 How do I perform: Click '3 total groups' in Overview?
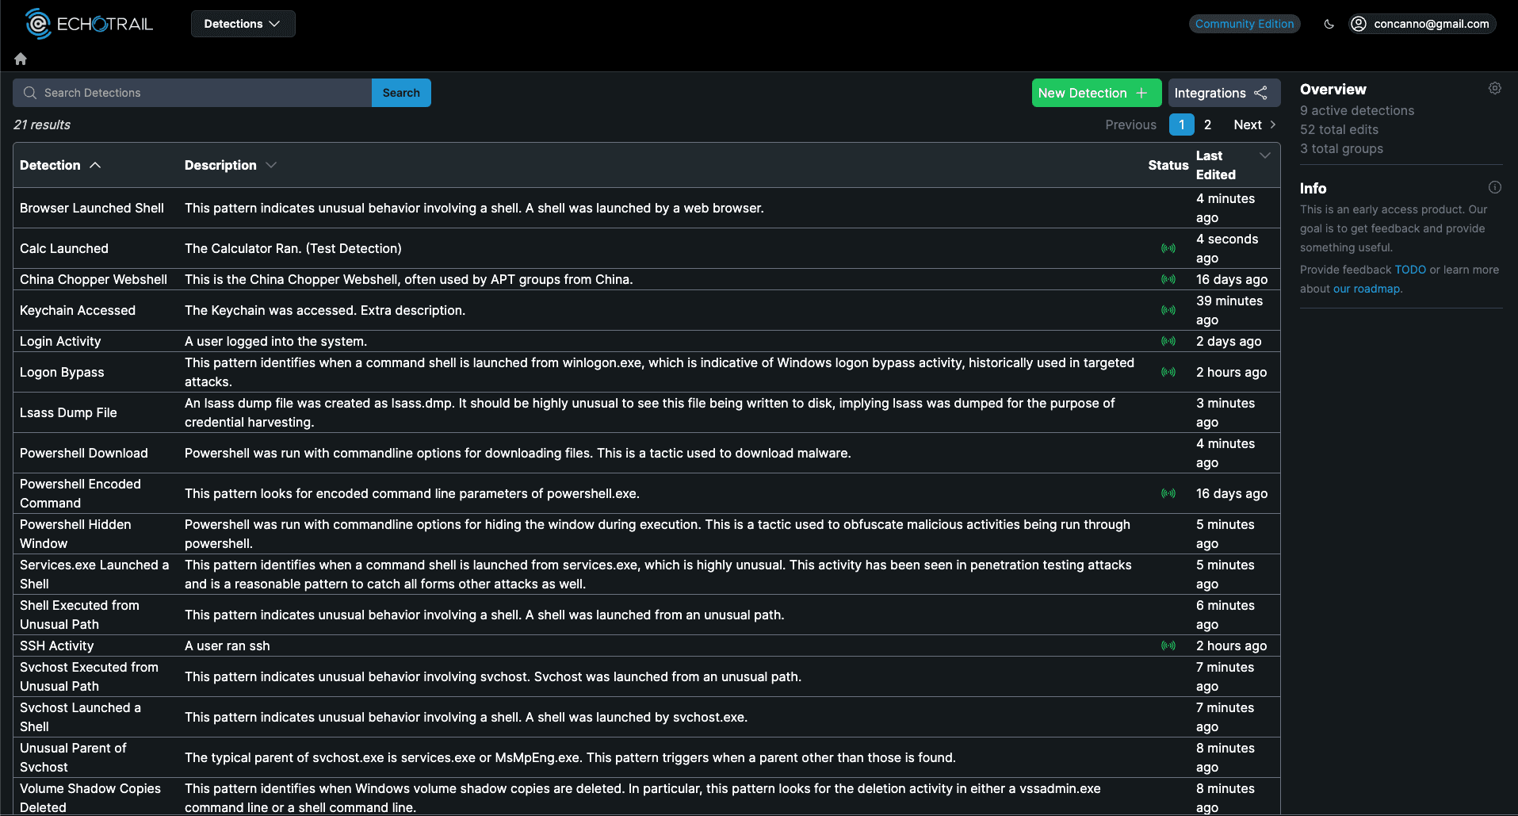(1341, 148)
